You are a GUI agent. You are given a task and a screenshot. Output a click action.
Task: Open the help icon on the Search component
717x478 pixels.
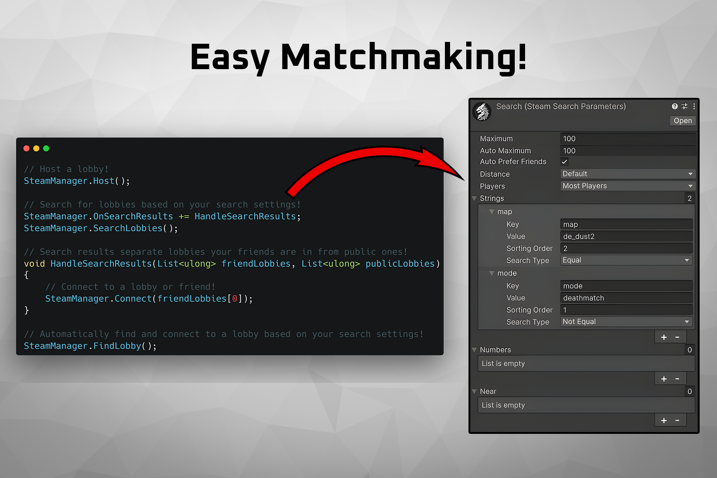click(x=674, y=106)
